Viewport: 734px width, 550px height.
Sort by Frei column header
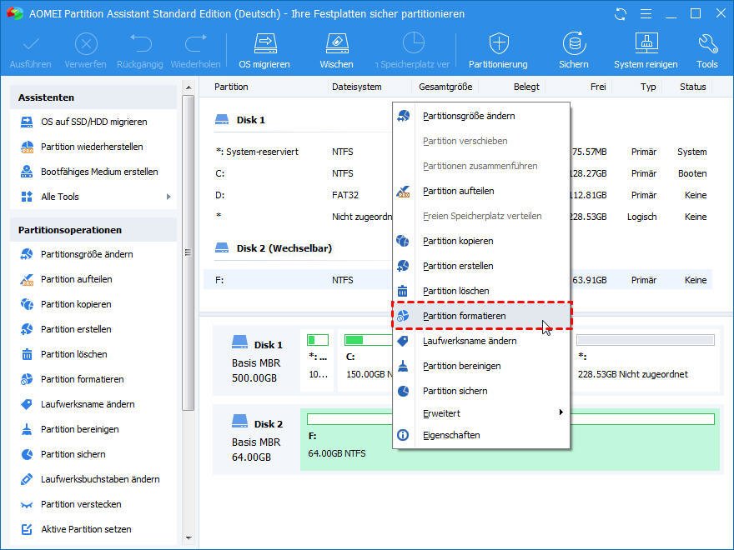[x=598, y=87]
